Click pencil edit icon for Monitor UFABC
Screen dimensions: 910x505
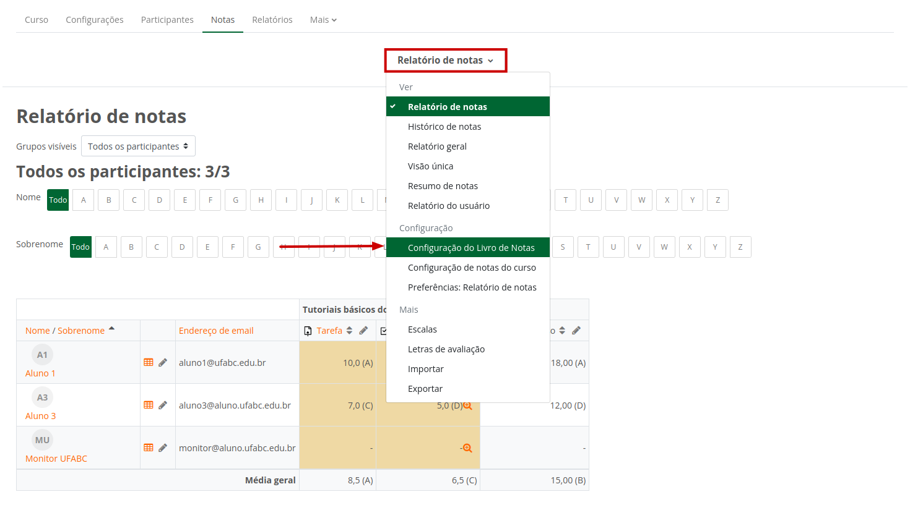[x=163, y=448]
